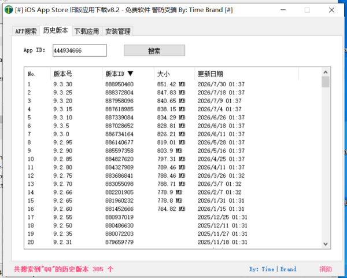Click version ID 887958096
347x278 pixels.
coord(120,101)
